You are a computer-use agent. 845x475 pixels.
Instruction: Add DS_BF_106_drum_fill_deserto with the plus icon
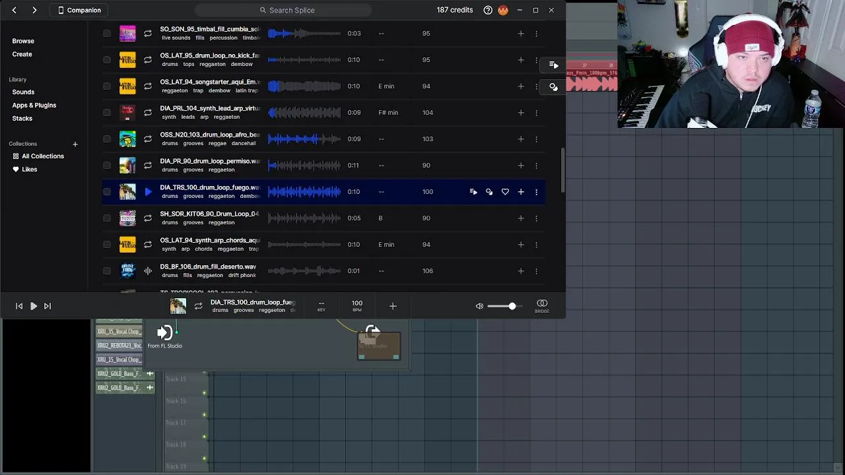(521, 270)
